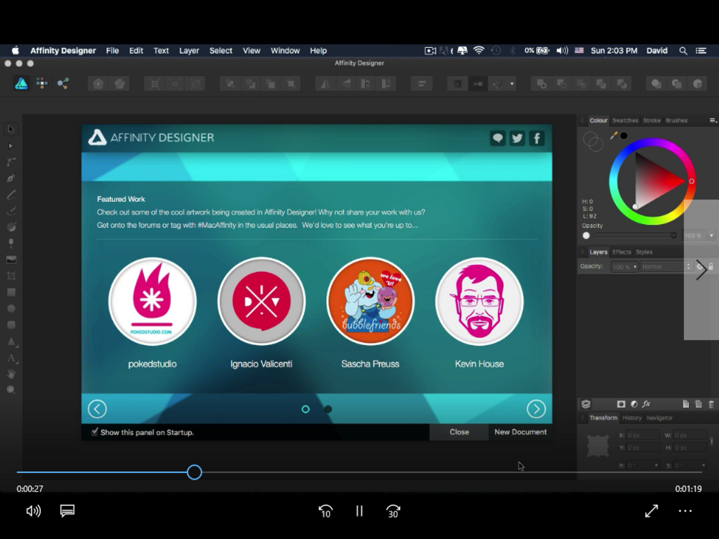Click the video progress slider handle
The height and width of the screenshot is (539, 719).
[195, 472]
